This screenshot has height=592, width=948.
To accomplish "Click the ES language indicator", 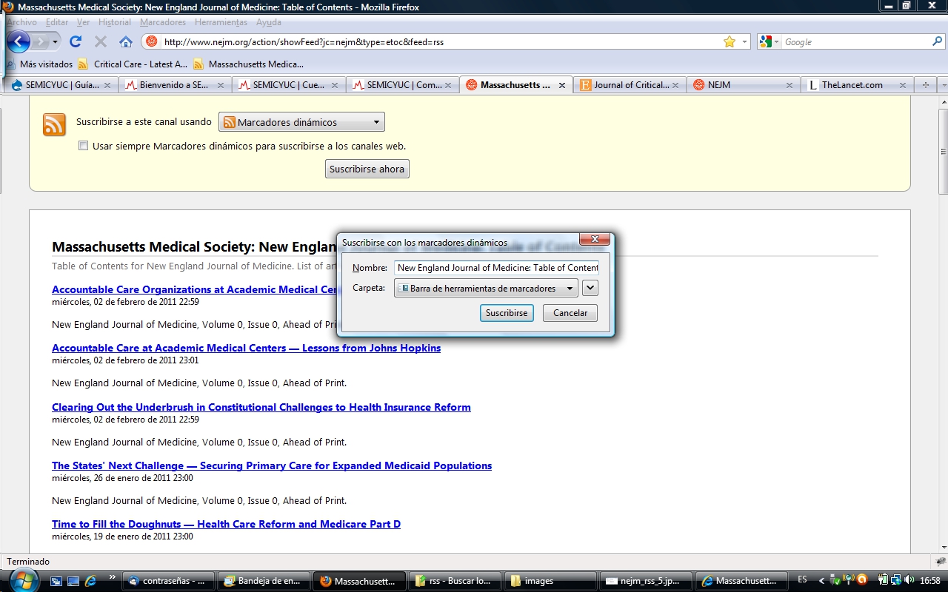I will point(802,580).
